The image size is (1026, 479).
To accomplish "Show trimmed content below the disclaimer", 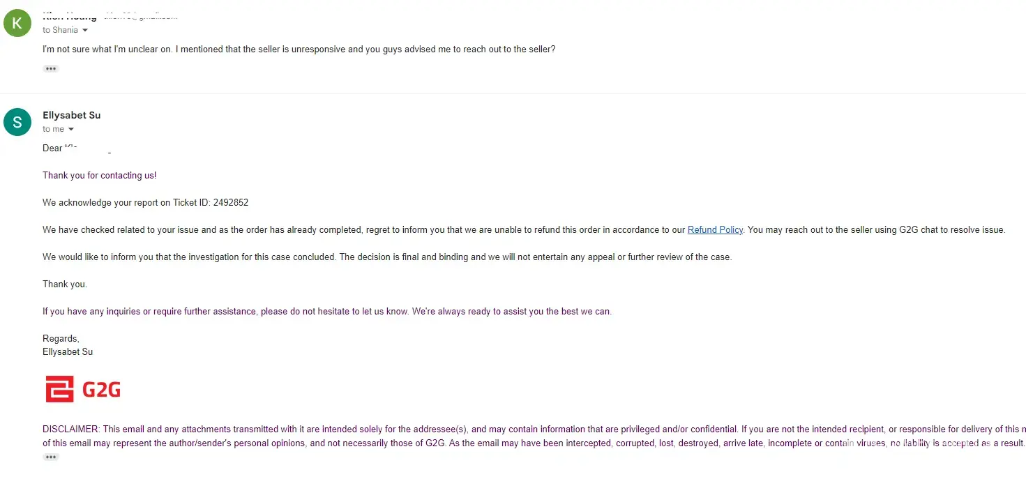I will tap(51, 457).
